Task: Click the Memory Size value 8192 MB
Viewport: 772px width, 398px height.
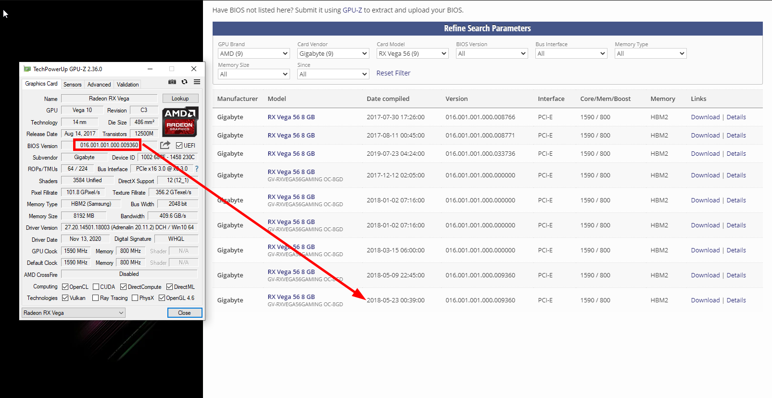Action: point(84,216)
